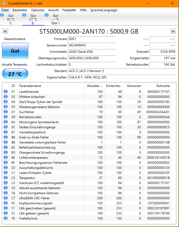Click the Grenzwert column header
This screenshot has width=179, height=227.
pyautogui.click(x=133, y=86)
